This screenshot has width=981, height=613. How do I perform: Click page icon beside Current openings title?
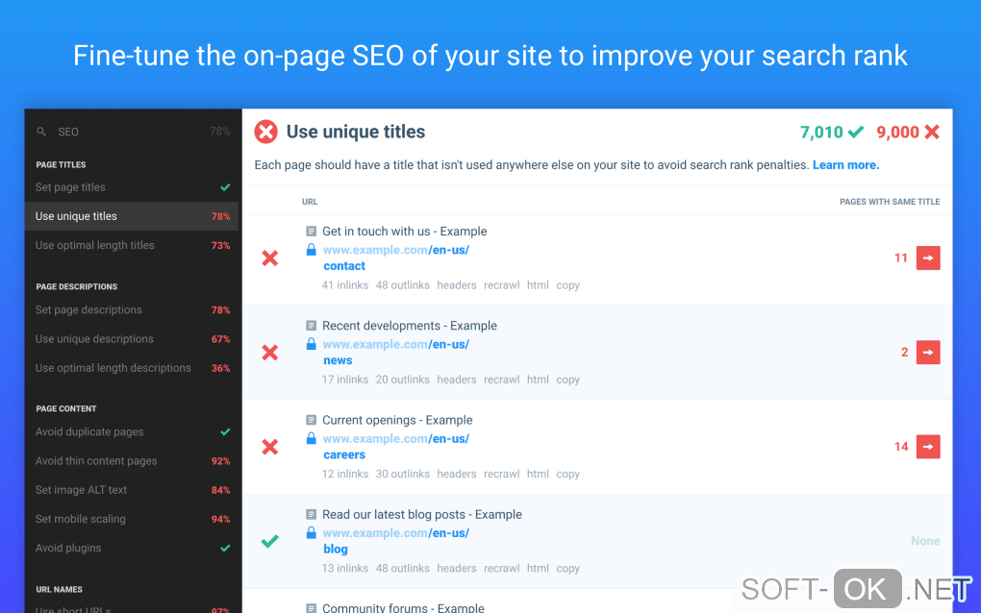coord(311,420)
